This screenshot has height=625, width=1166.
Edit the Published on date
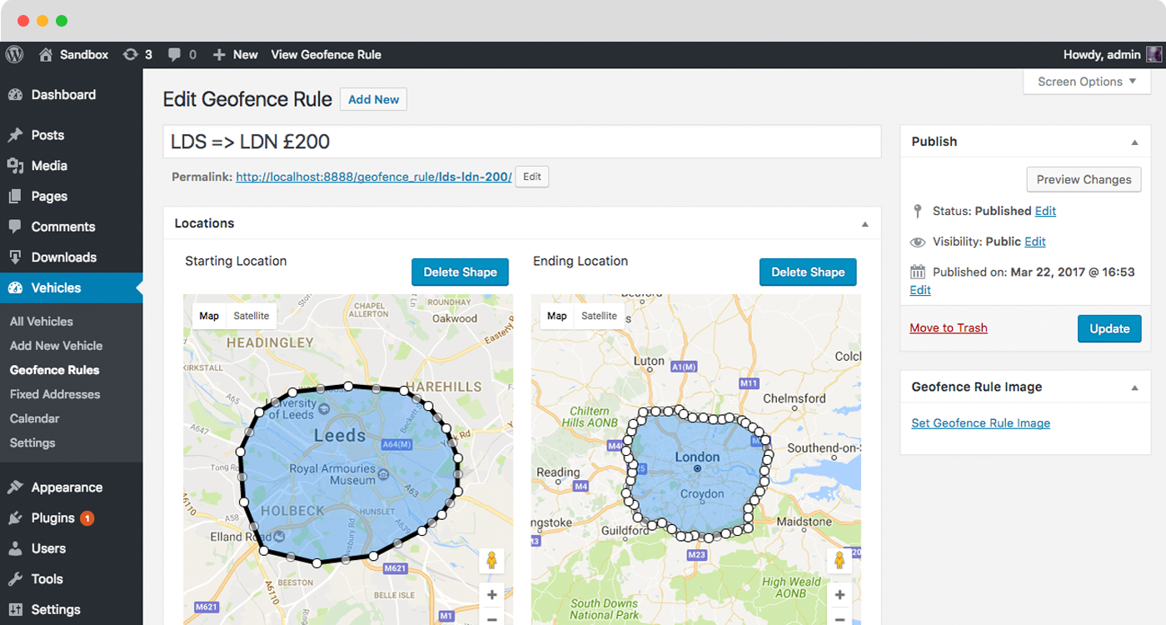pos(920,290)
